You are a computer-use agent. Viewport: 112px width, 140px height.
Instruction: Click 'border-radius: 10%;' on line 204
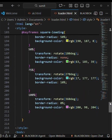click(51, 82)
